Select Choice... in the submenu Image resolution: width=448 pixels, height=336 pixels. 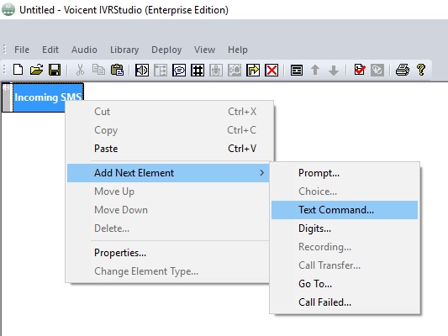345,192
